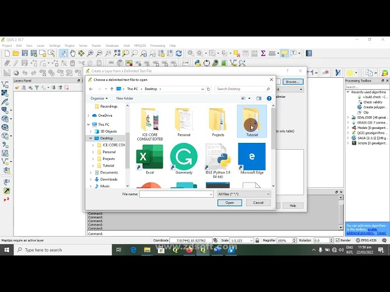Expand the 3D Objects tree node

point(91,131)
